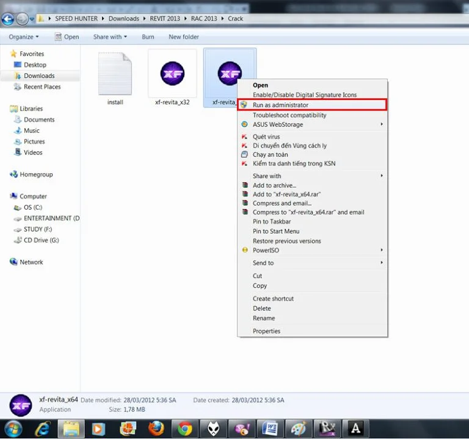Open Desktop in navigation pane
The width and height of the screenshot is (469, 439).
(x=30, y=65)
